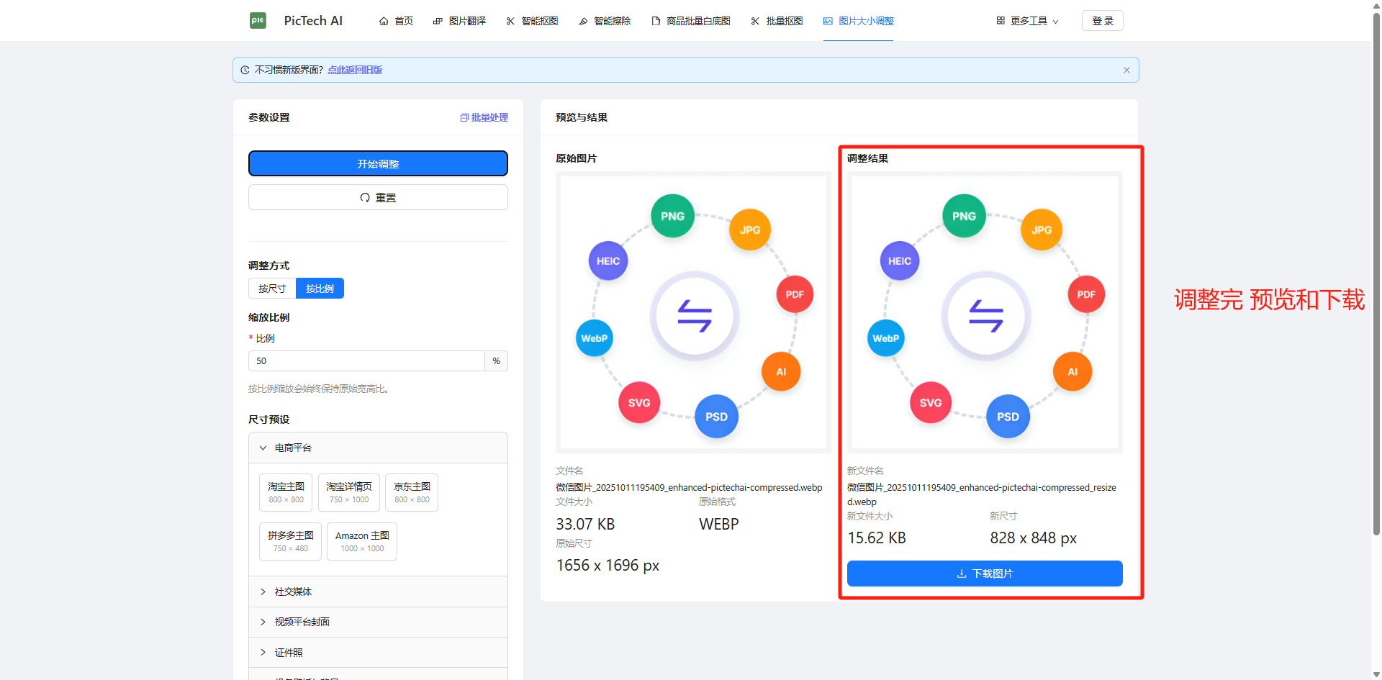
Task: Open 商品批量白底图 batch white background tool
Action: (691, 21)
